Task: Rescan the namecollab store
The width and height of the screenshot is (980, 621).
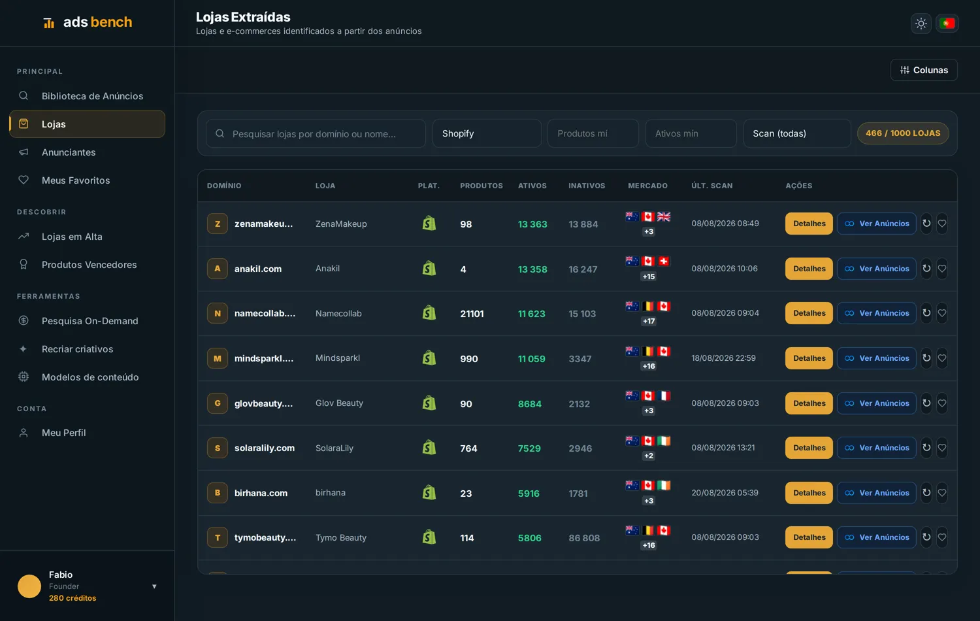Action: coord(926,313)
